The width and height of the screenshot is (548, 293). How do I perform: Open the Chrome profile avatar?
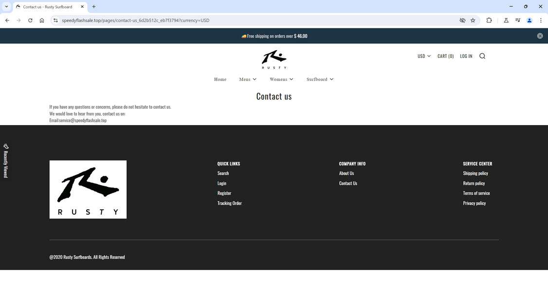(530, 20)
